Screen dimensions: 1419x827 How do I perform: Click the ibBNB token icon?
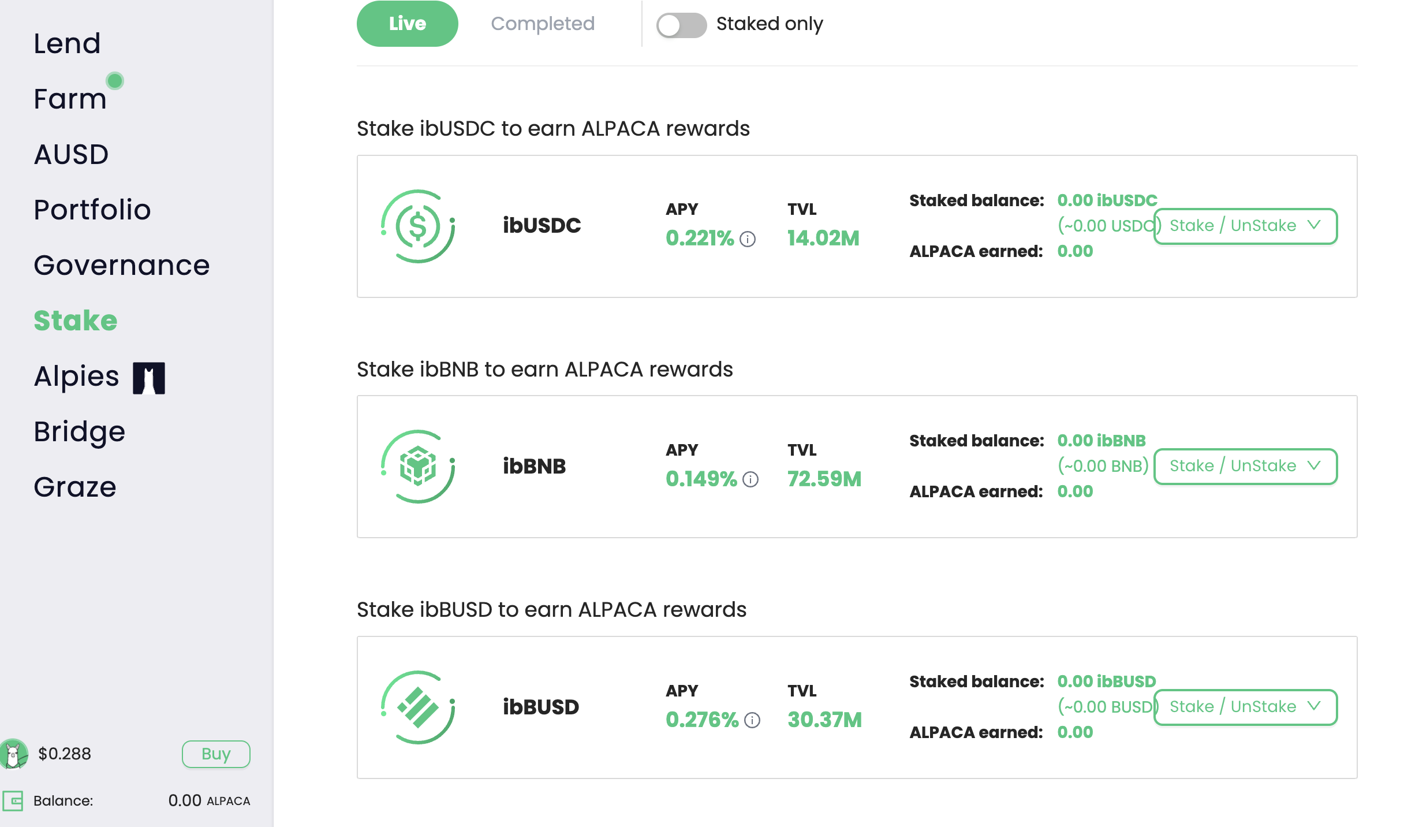pyautogui.click(x=418, y=466)
